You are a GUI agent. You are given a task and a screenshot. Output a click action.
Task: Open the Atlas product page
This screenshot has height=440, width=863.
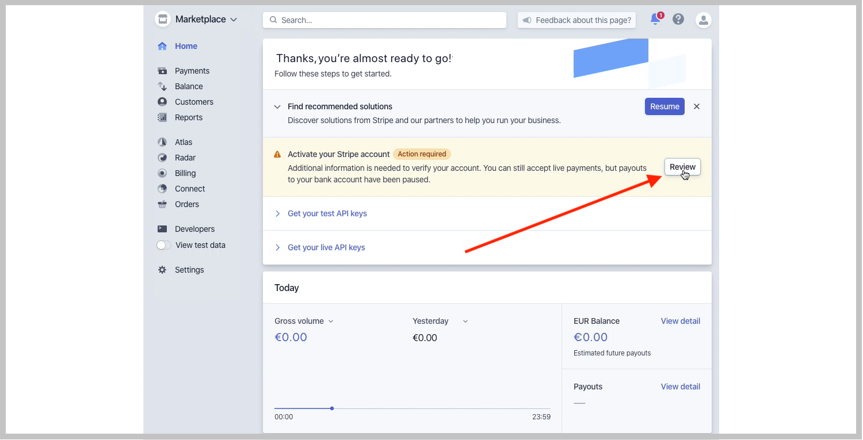point(184,142)
